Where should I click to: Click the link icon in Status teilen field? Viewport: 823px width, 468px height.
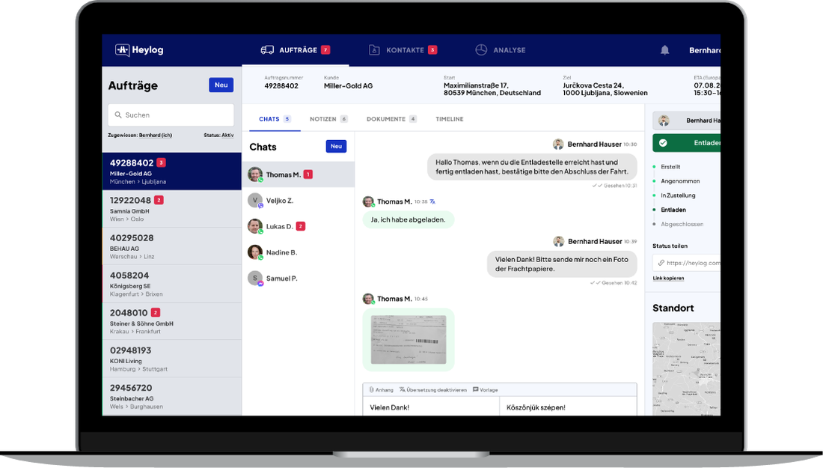661,263
